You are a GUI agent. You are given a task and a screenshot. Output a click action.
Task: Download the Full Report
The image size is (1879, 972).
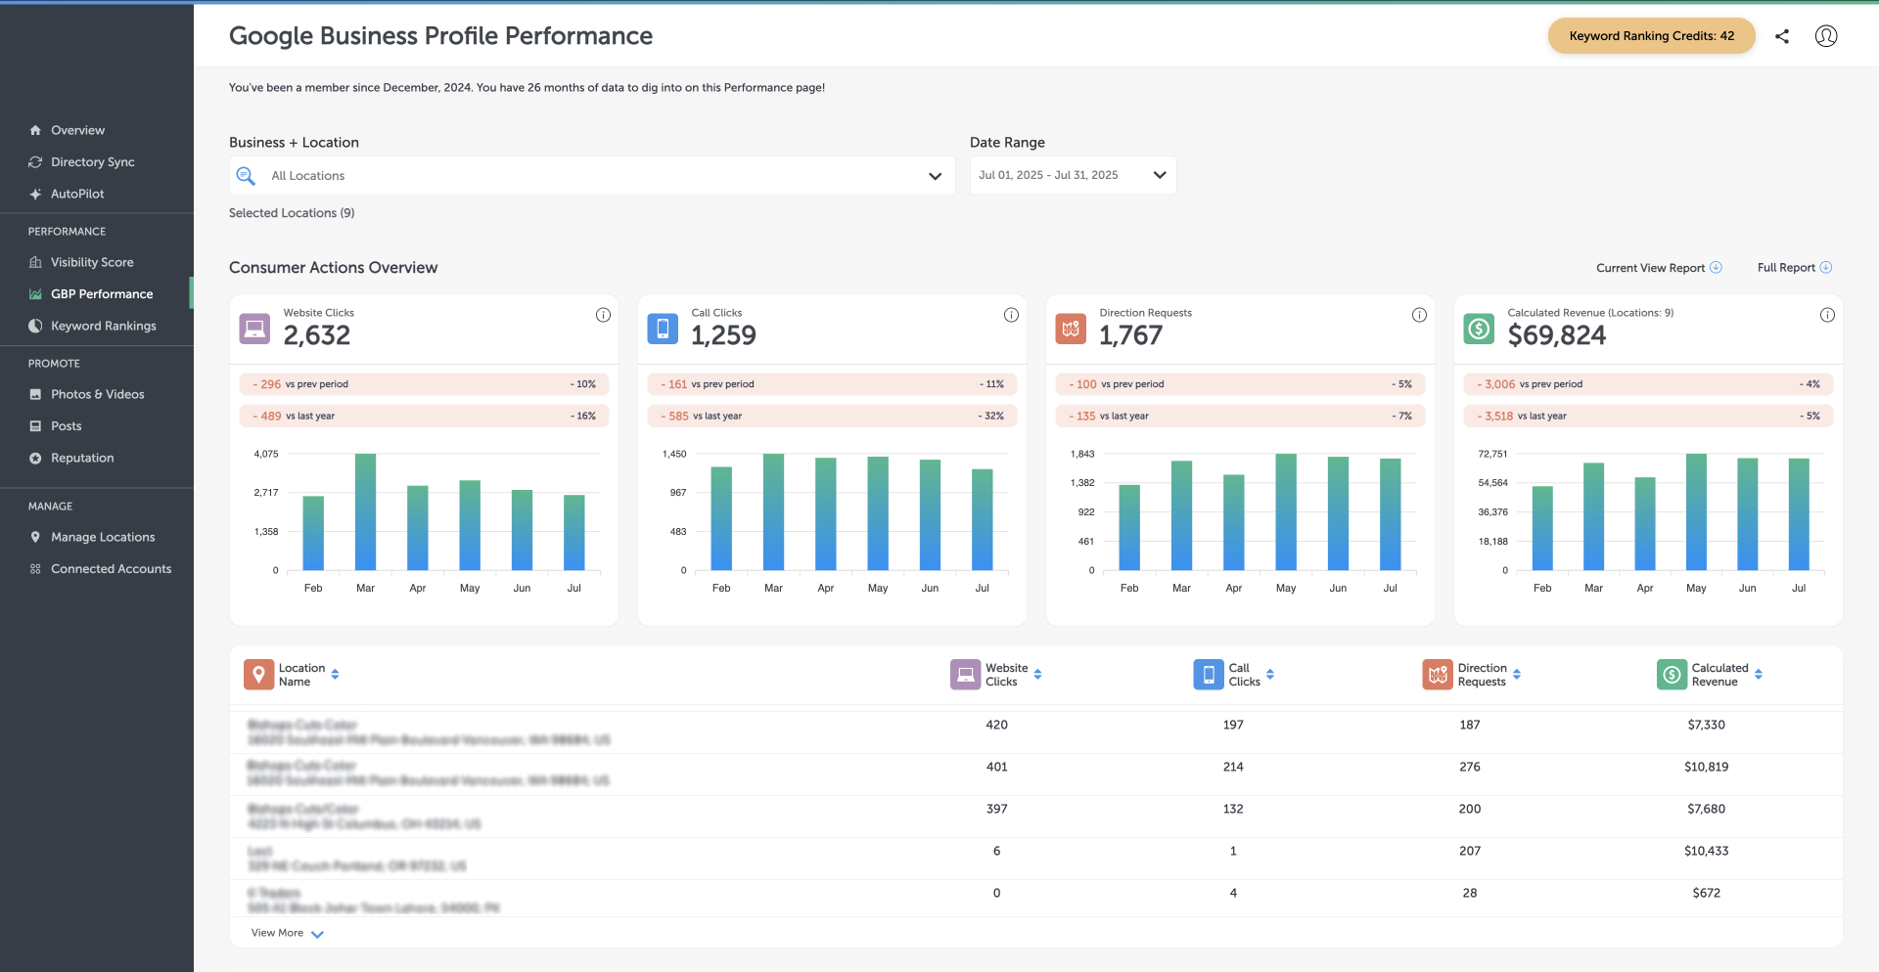(1795, 268)
